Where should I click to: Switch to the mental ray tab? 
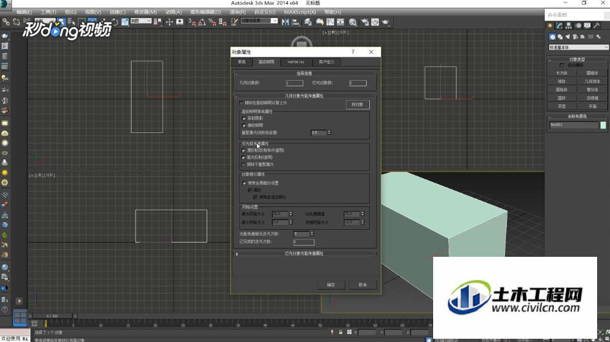(x=296, y=62)
